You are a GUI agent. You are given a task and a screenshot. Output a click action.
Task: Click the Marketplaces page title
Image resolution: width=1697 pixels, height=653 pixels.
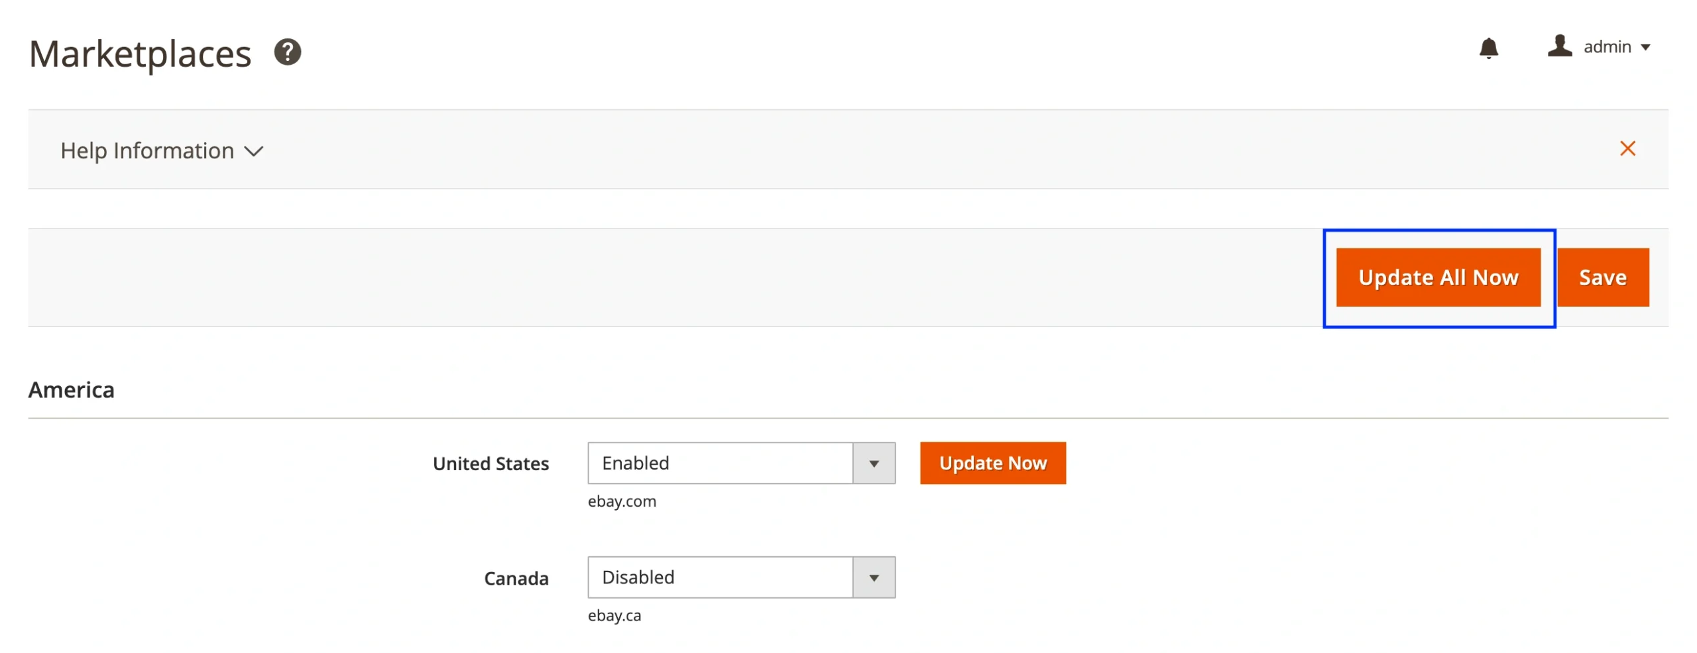tap(139, 52)
